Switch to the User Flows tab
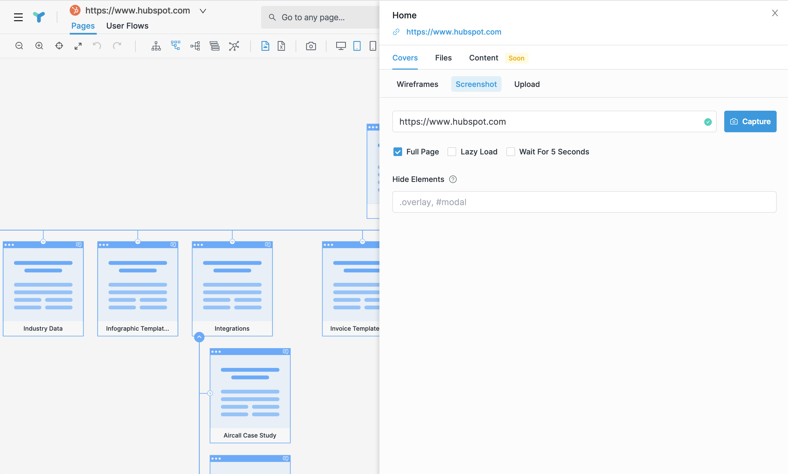Screen dimensions: 788x474 (x=127, y=26)
